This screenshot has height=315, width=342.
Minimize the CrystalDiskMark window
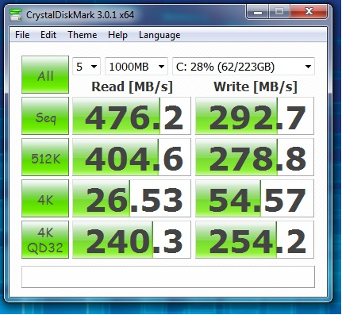(x=258, y=12)
